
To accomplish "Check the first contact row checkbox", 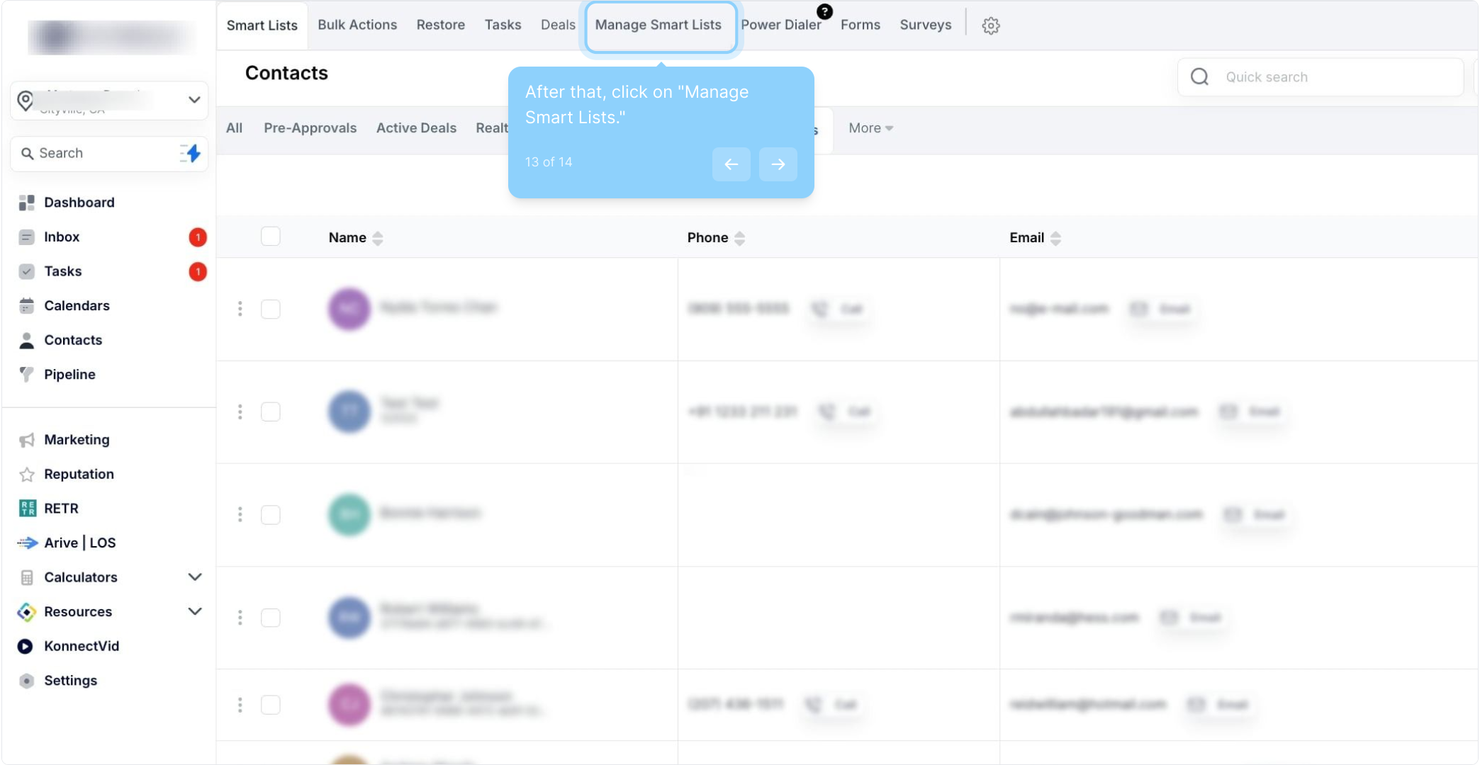I will (x=271, y=309).
